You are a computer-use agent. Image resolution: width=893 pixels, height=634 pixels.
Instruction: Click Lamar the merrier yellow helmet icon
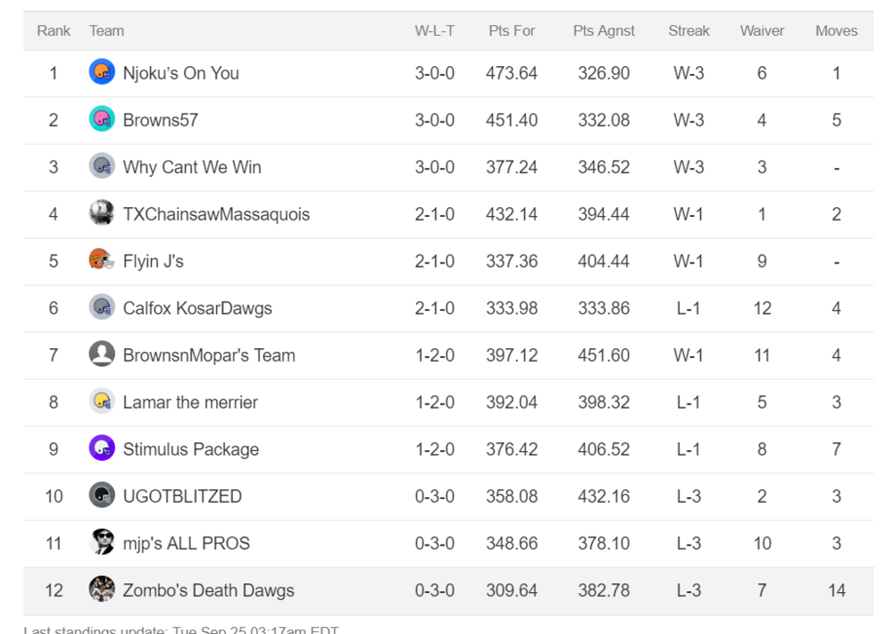(102, 401)
